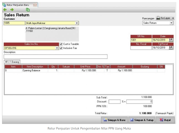This screenshot has width=179, height=133.
Task: Toggle the Cust is Taxable checkbox
Action: point(61,44)
